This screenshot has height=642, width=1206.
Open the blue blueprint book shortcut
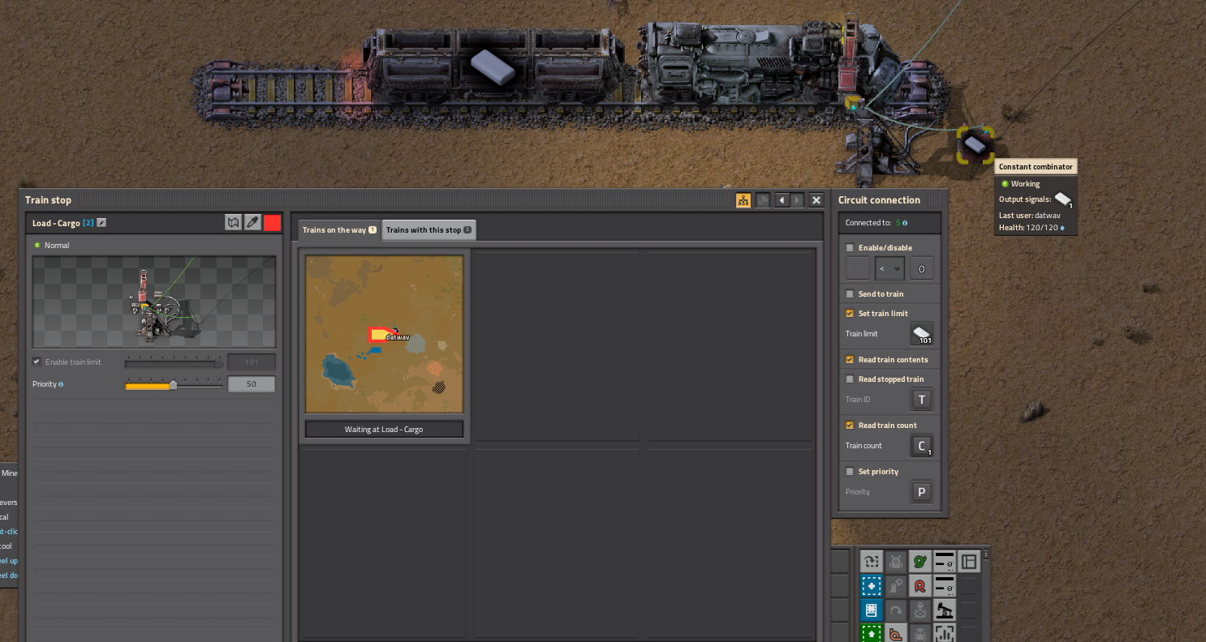[871, 610]
